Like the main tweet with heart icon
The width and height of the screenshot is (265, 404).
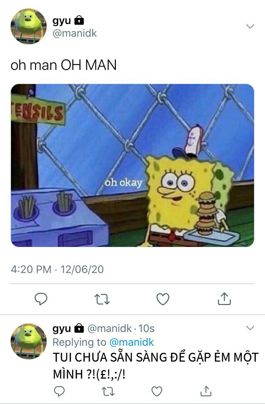163,299
